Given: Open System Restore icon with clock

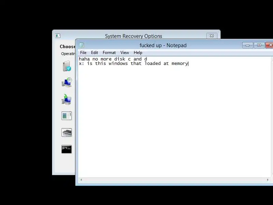Looking at the screenshot, I should click(x=67, y=82).
